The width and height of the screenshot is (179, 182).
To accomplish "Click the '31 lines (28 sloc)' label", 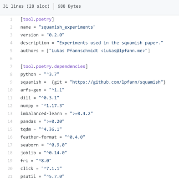I will (x=26, y=6).
